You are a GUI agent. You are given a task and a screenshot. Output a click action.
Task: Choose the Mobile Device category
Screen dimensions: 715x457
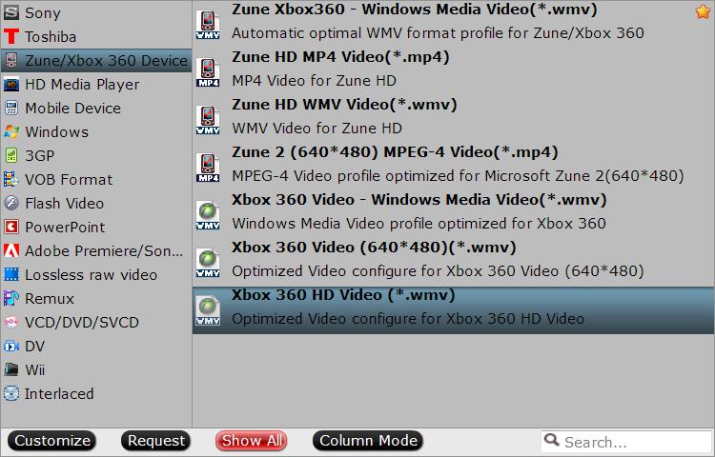[x=95, y=108]
